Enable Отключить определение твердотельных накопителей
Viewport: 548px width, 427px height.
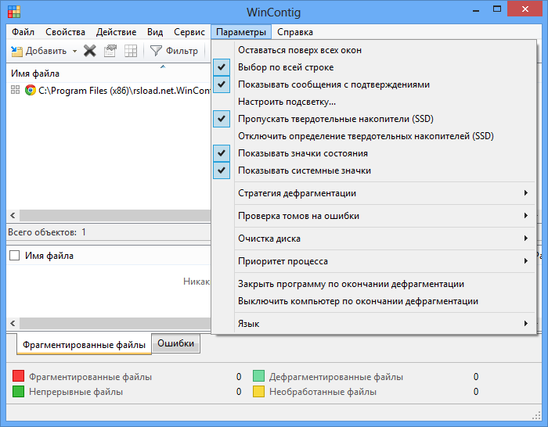[374, 136]
